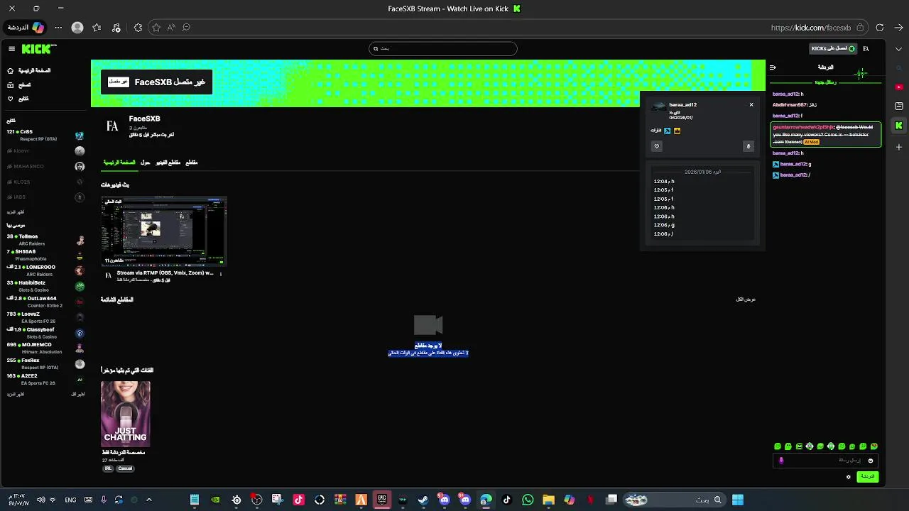Open the Home page sidebar link

pyautogui.click(x=29, y=71)
